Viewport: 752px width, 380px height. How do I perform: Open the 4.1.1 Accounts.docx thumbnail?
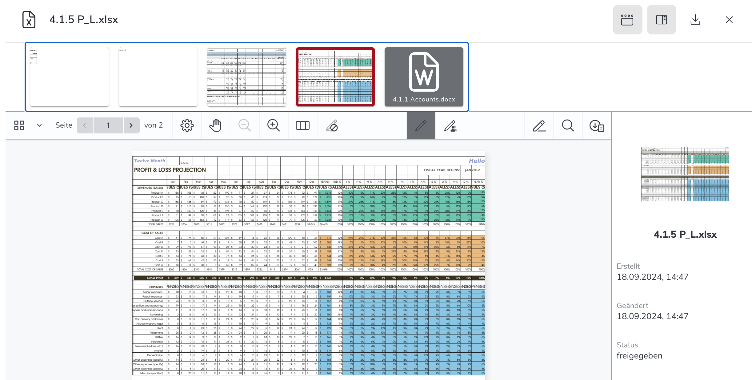point(424,77)
